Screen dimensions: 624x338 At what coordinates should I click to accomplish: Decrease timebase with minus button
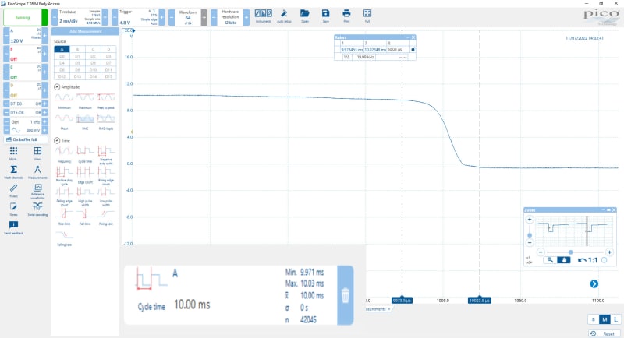pyautogui.click(x=55, y=17)
